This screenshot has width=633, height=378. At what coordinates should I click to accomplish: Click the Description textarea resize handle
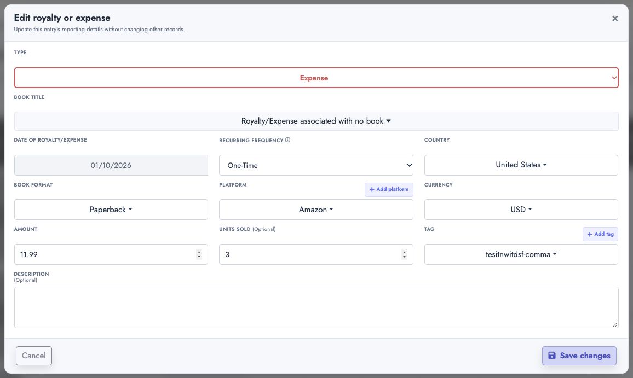615,324
